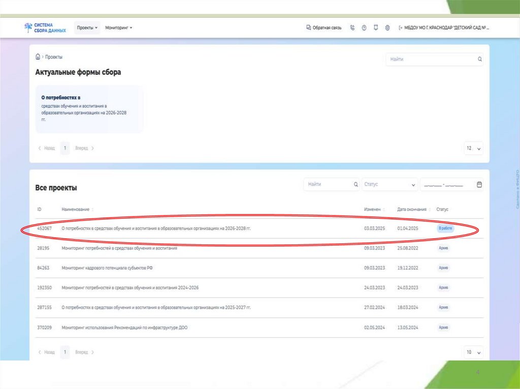The image size is (520, 389).
Task: Open the Проекты menu
Action: 87,28
